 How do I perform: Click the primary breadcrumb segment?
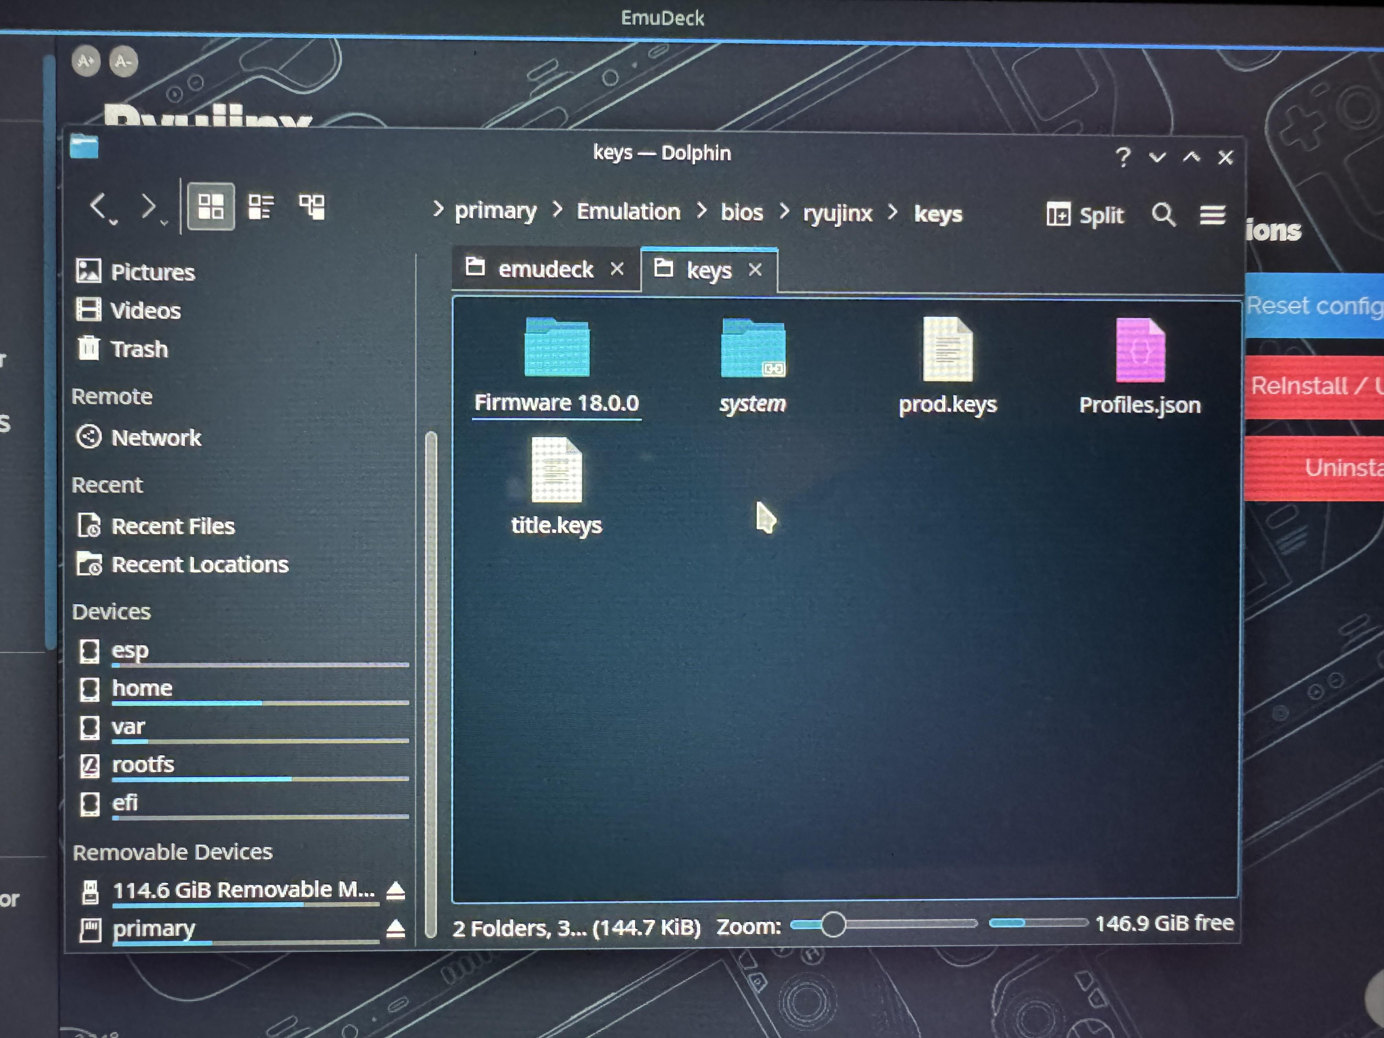(x=496, y=211)
